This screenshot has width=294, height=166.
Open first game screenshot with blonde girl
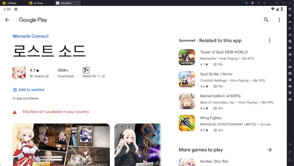coord(61,145)
